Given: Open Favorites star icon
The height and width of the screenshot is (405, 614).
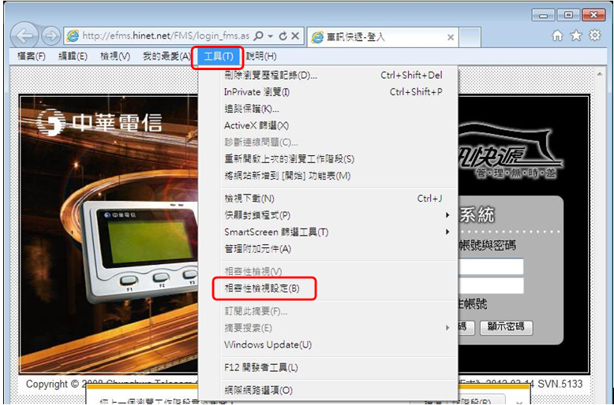Looking at the screenshot, I should pos(576,36).
